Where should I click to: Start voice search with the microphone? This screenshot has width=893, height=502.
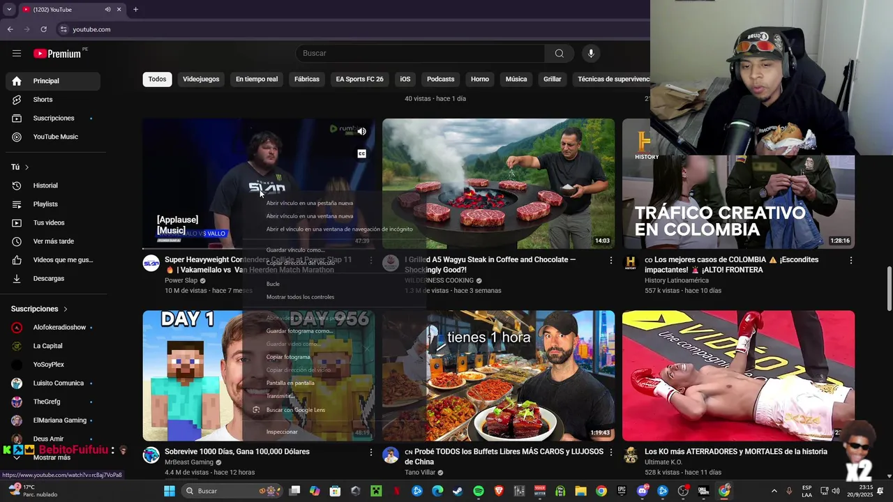coord(591,54)
